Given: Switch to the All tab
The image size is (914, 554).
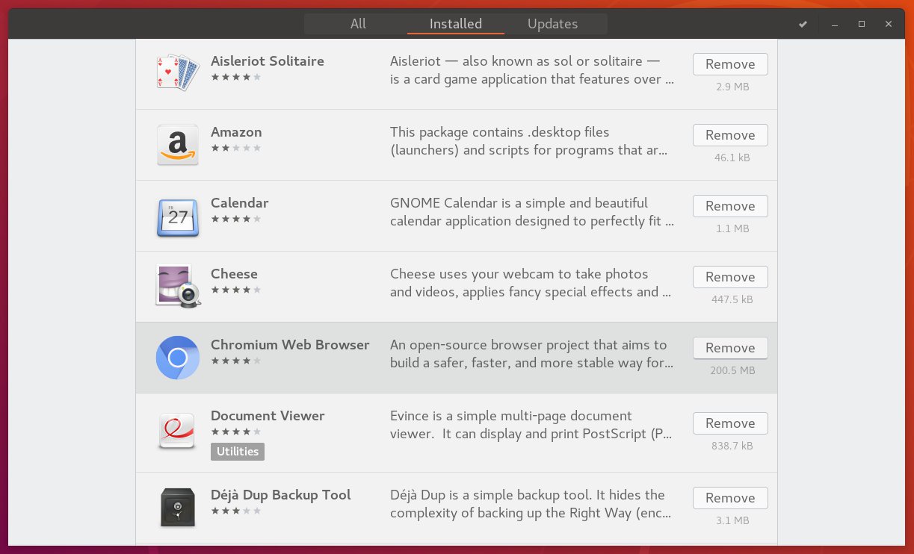Looking at the screenshot, I should [358, 23].
